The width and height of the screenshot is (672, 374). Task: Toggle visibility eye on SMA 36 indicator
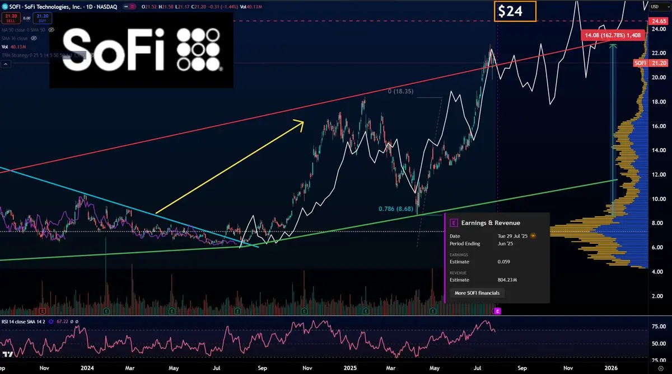[33, 38]
